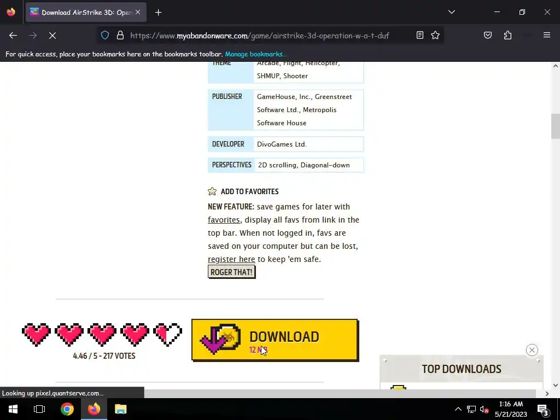This screenshot has height=420, width=560.
Task: Click the vertical scrollbar thumb
Action: click(x=556, y=126)
